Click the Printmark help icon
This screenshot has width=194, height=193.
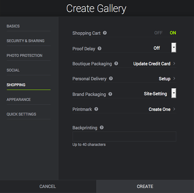pyautogui.click(x=96, y=109)
